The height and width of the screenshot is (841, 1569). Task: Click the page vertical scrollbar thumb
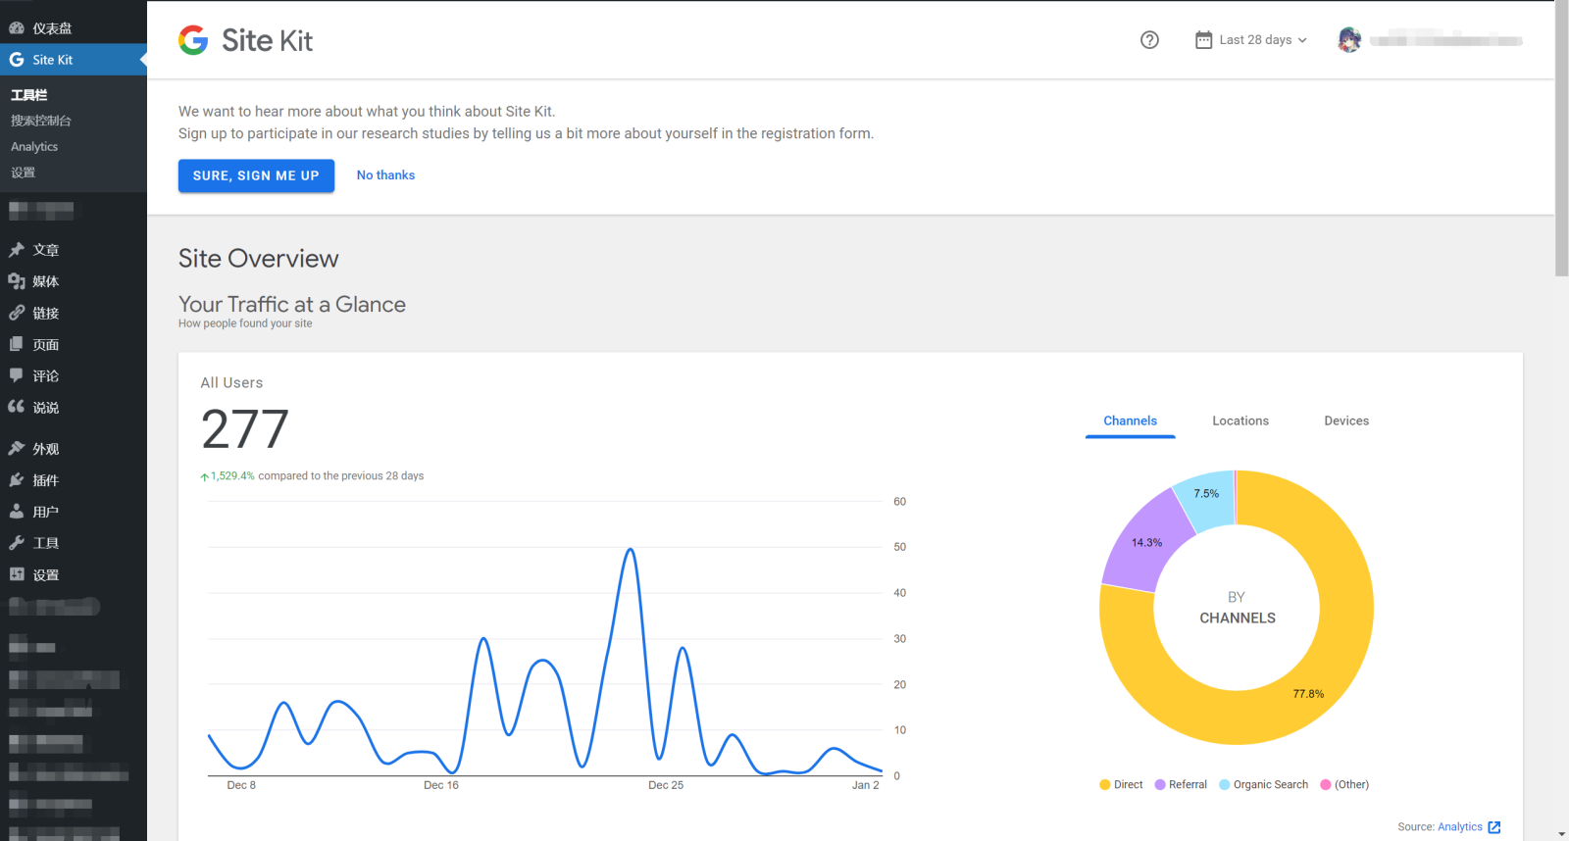coord(1561,137)
